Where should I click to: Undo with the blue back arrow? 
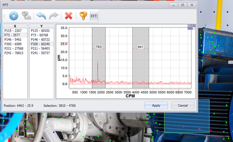tap(41, 16)
